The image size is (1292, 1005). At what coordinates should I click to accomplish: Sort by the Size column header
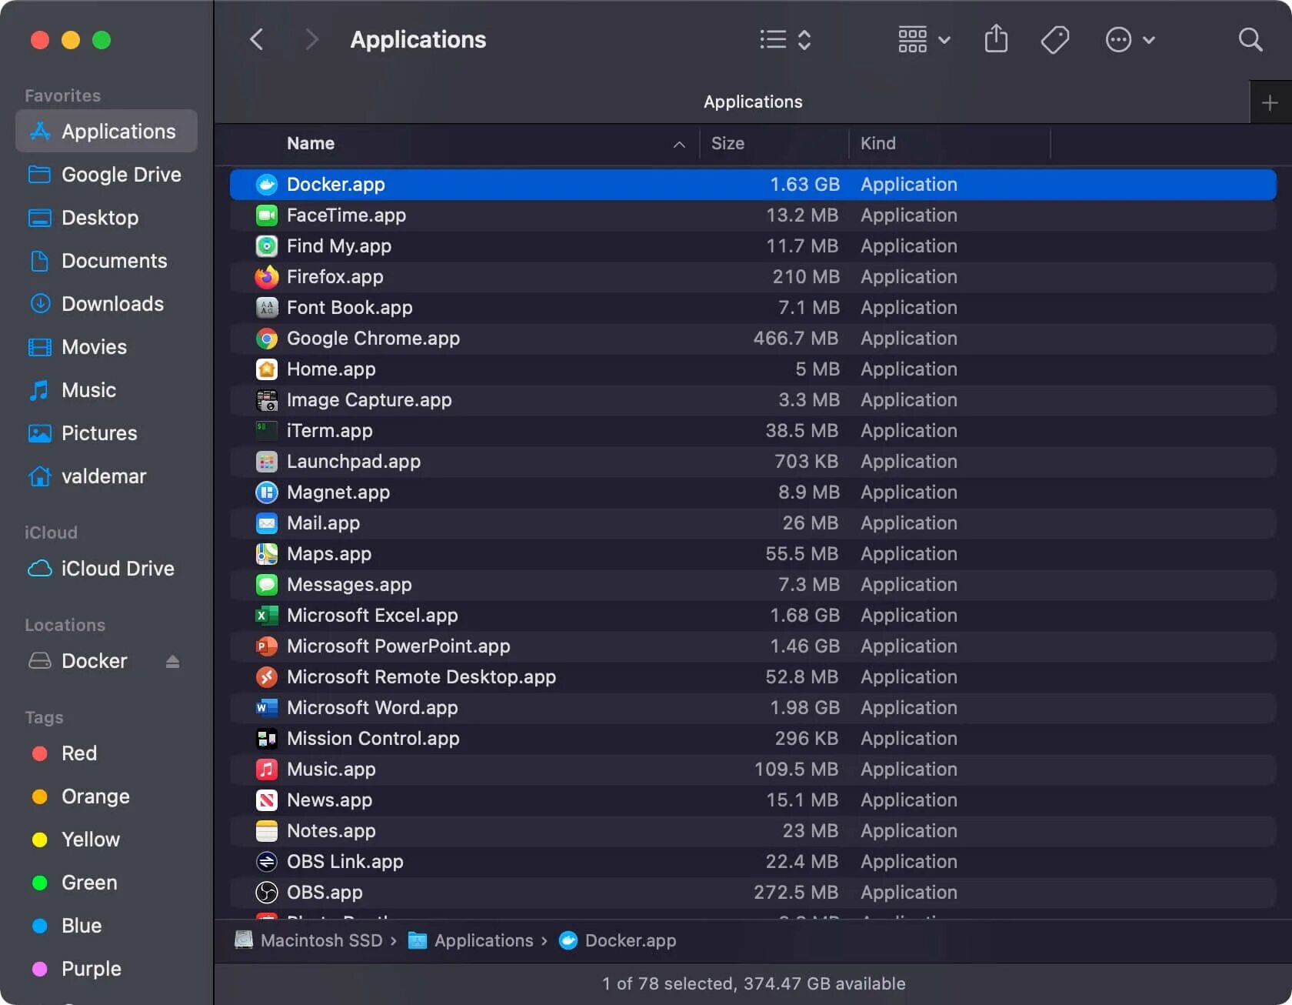coord(728,143)
